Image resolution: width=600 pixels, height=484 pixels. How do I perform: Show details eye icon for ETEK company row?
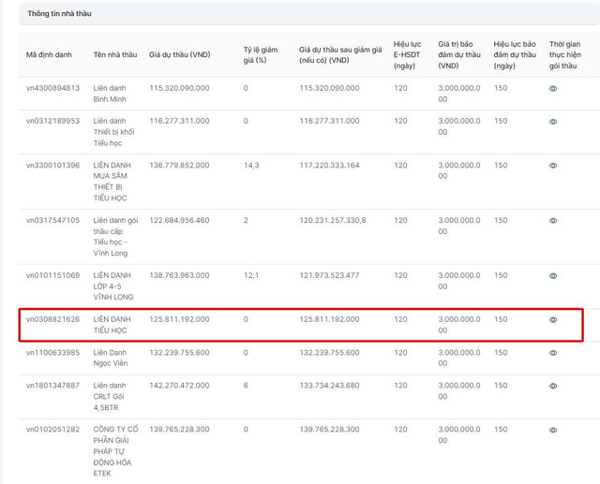pos(553,430)
